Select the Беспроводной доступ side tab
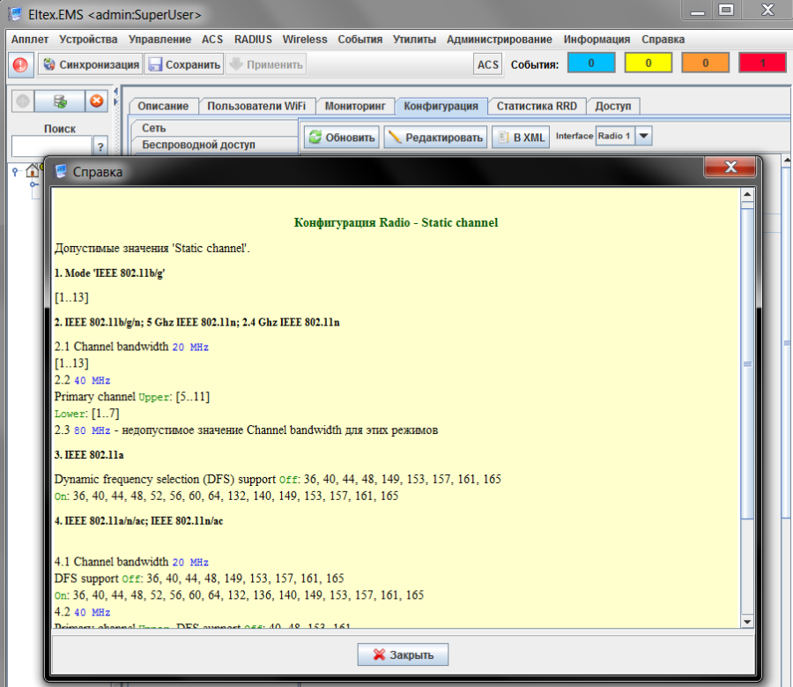The width and height of the screenshot is (793, 687). [198, 145]
